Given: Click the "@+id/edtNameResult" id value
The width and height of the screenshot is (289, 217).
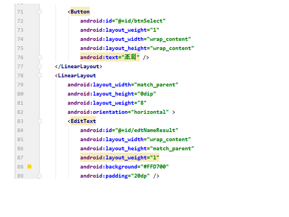Looking at the screenshot, I should (x=147, y=130).
